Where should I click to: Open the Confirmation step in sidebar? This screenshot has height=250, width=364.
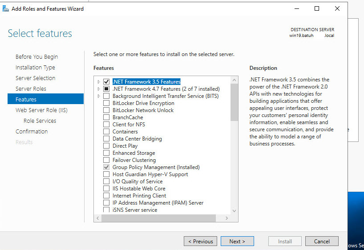click(x=32, y=131)
